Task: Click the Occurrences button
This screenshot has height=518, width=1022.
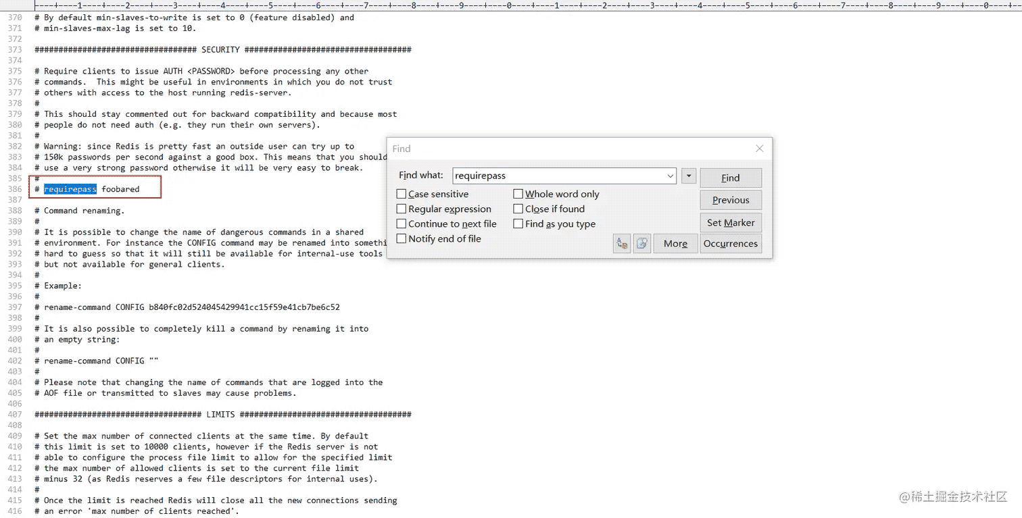Action: coord(731,244)
